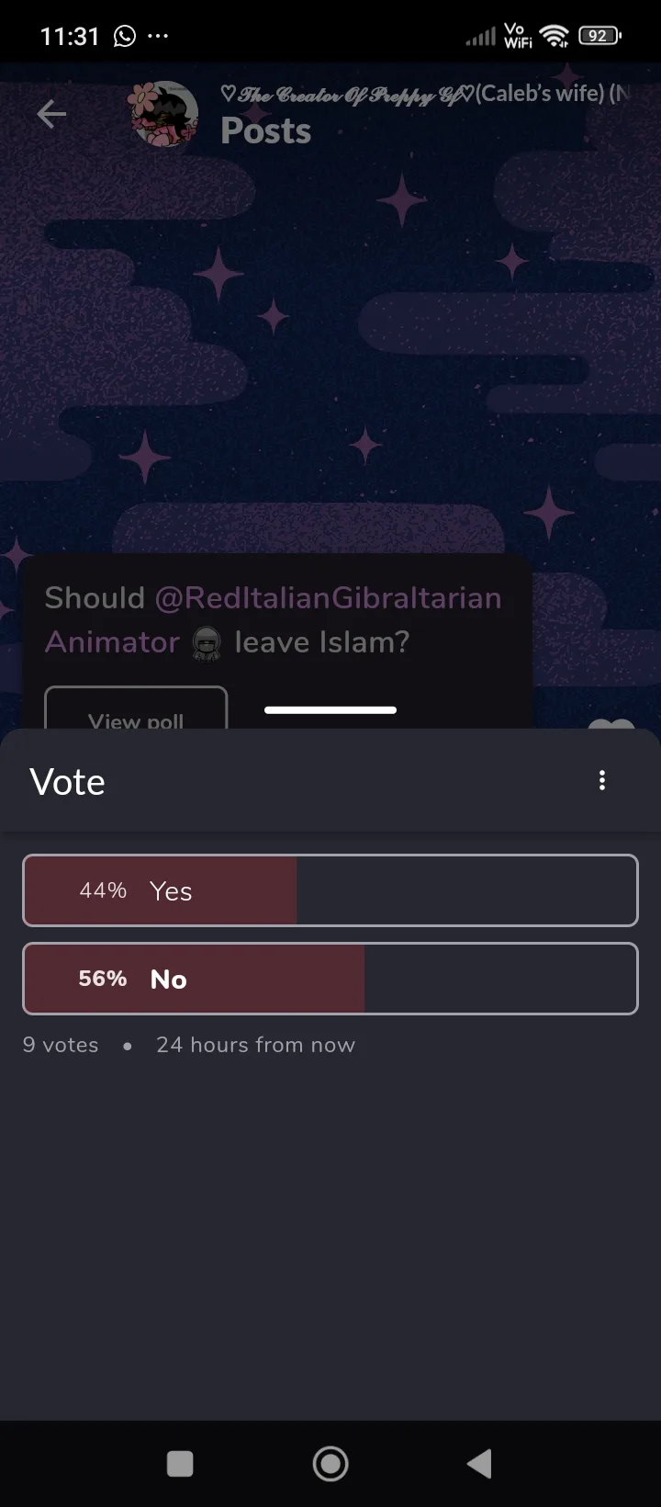
Task: Tap the 9 votes count label
Action: tap(61, 1045)
